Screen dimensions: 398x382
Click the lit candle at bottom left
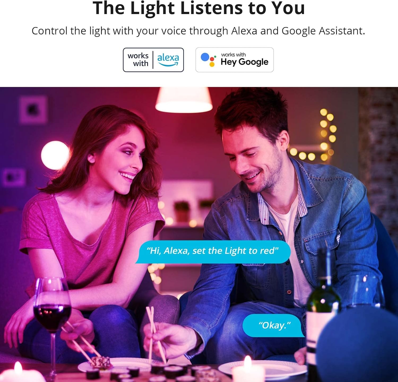tap(19, 373)
